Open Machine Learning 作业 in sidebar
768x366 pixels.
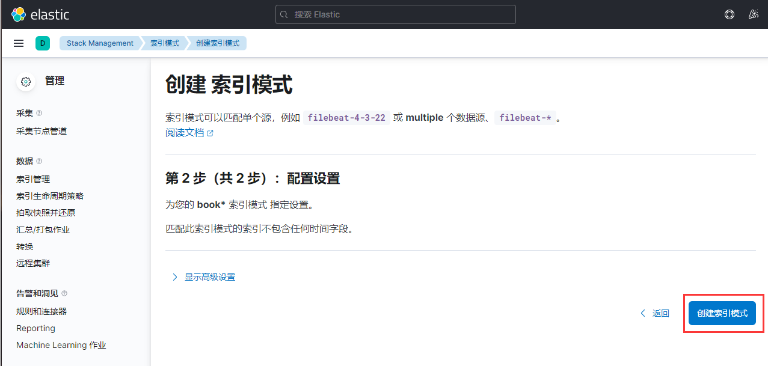coord(61,345)
